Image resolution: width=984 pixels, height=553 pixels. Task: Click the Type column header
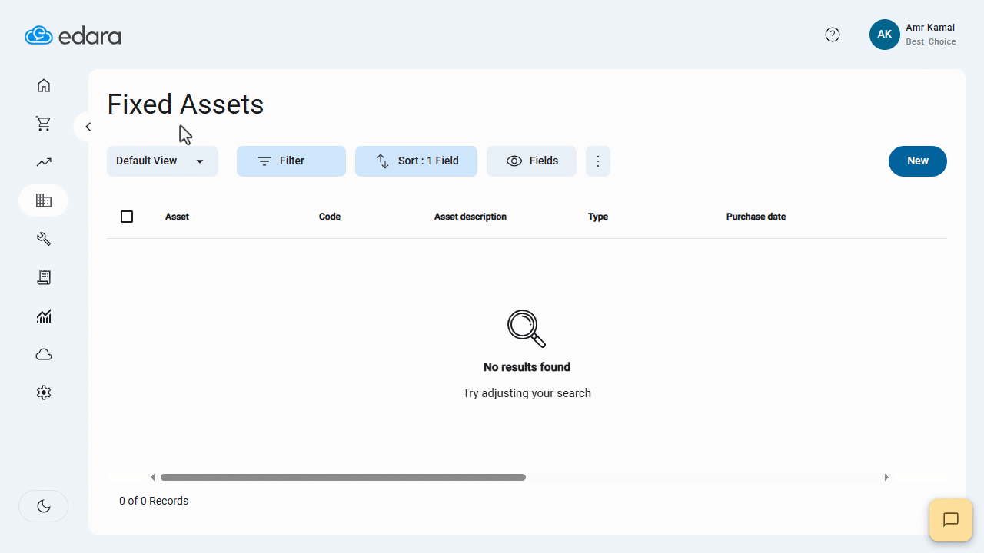[598, 217]
